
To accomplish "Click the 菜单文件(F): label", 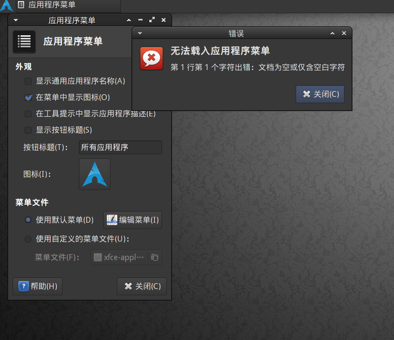I will click(x=57, y=257).
